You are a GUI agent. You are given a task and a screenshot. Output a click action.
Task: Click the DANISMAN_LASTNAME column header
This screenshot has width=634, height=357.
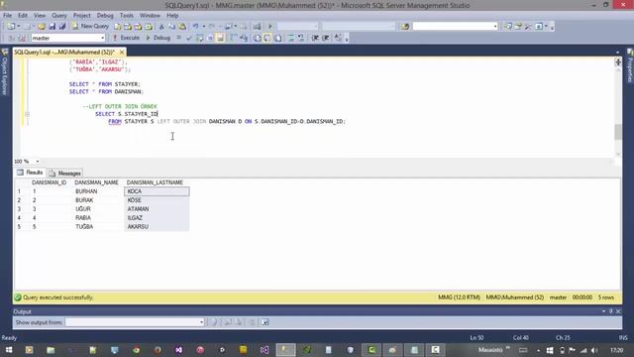coord(155,182)
